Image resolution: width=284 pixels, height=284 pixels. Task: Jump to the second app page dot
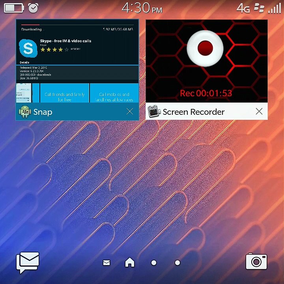[177, 263]
